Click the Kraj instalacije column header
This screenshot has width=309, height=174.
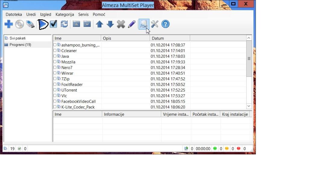(235, 114)
